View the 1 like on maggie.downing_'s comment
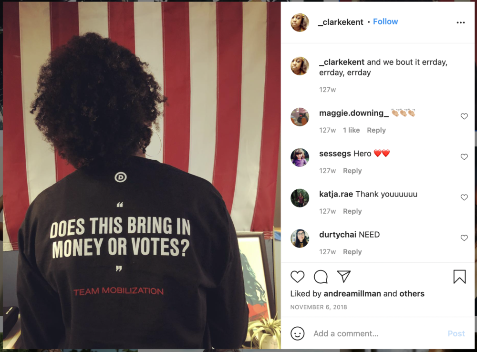Viewport: 477px width, 352px height. (352, 130)
